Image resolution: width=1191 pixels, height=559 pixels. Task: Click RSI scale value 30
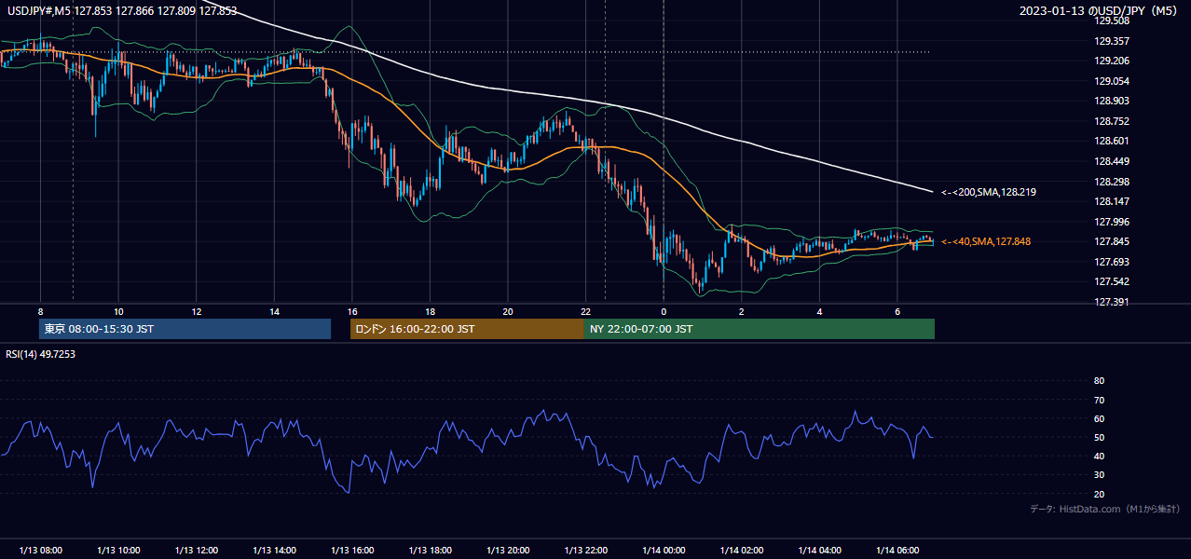coord(1099,475)
